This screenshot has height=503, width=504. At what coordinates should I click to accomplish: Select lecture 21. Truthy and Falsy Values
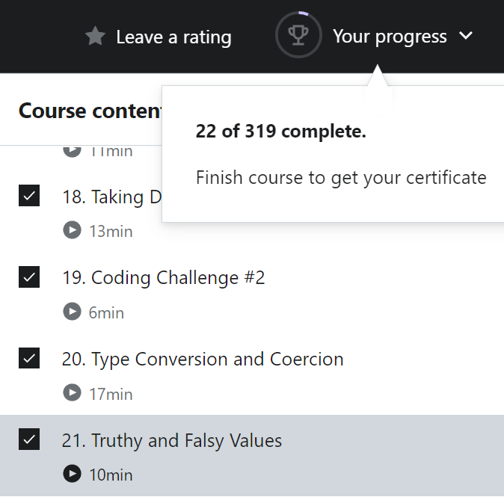click(171, 440)
